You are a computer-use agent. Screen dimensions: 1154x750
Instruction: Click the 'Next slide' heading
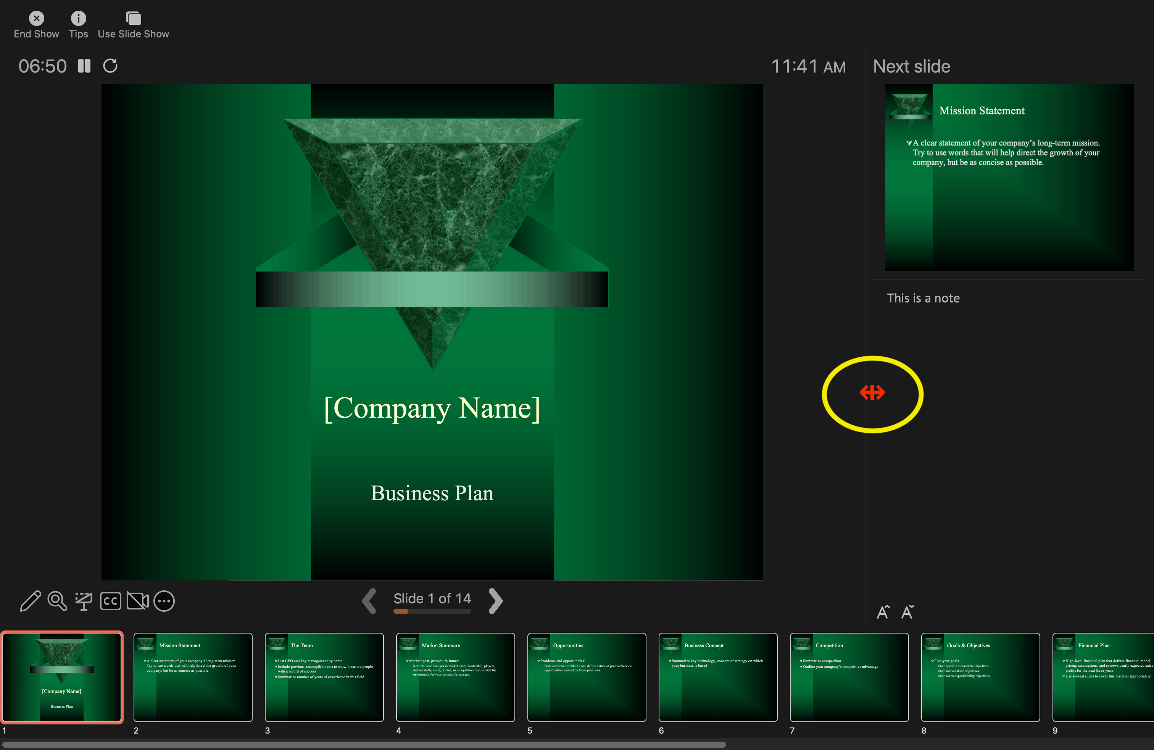pos(912,66)
